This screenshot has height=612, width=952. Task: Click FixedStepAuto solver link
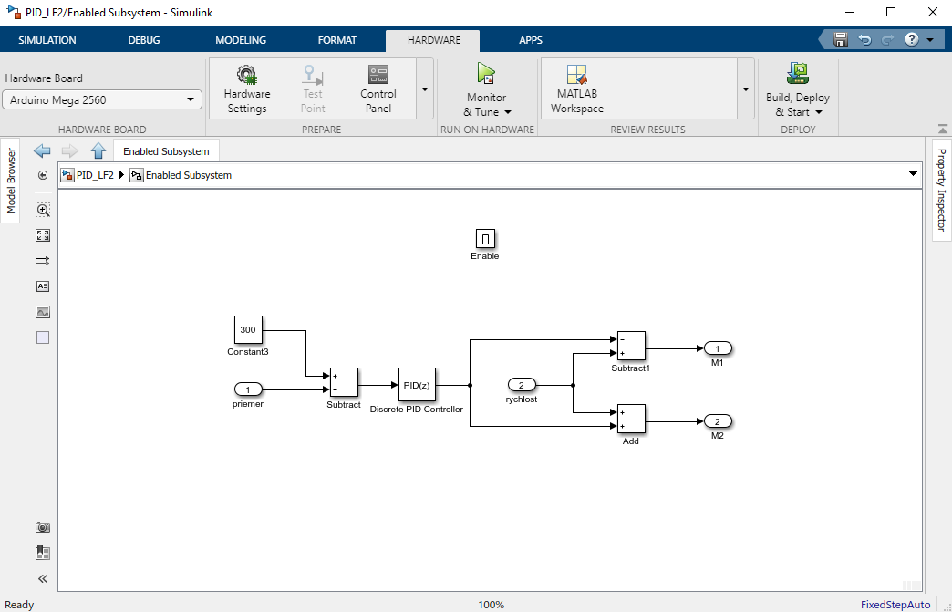(x=895, y=605)
